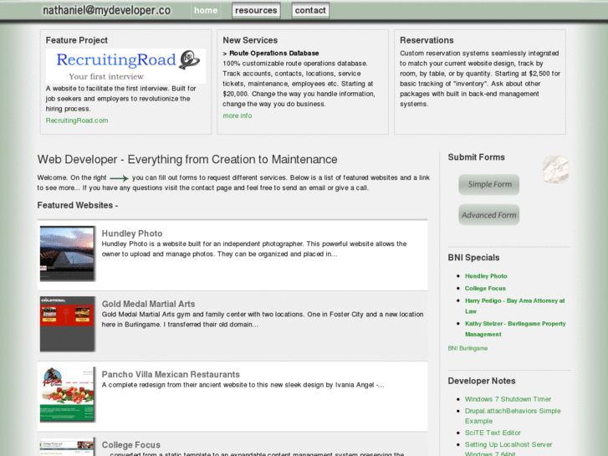This screenshot has height=456, width=608.
Task: Click the Simple Form button
Action: click(x=489, y=184)
